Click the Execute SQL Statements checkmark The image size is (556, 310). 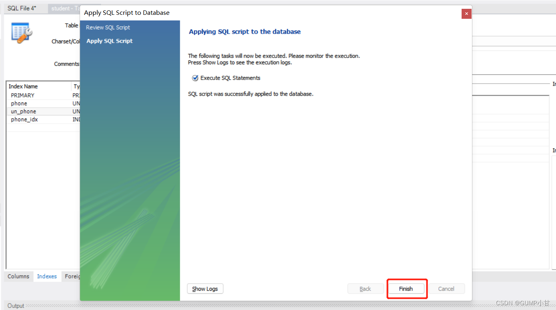[x=195, y=78]
